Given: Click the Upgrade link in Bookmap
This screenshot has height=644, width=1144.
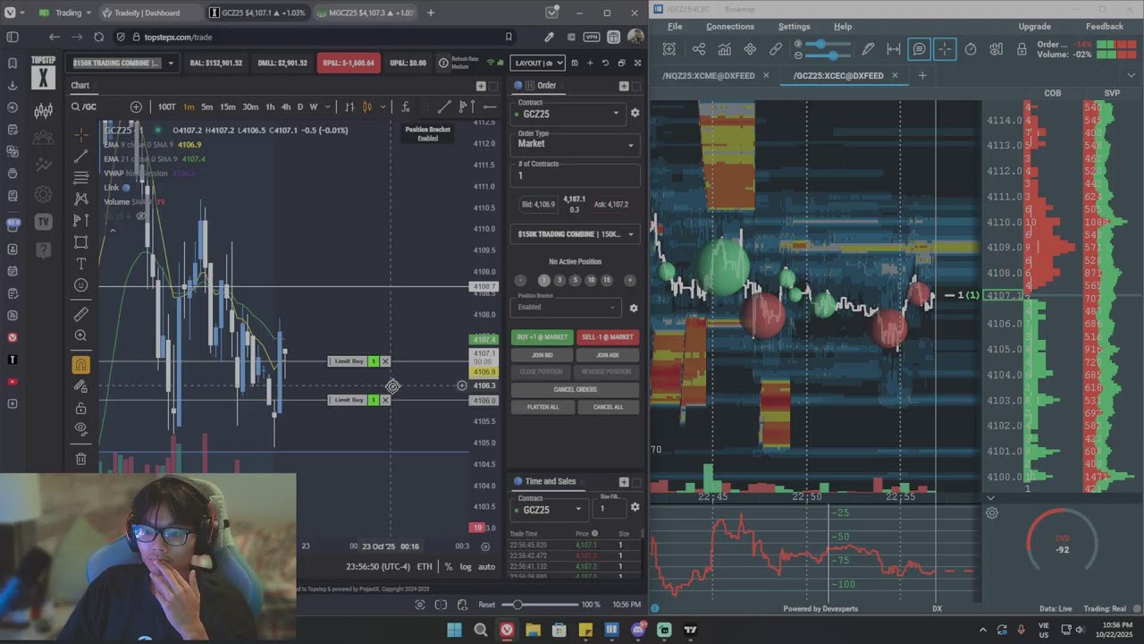Looking at the screenshot, I should click(1035, 27).
